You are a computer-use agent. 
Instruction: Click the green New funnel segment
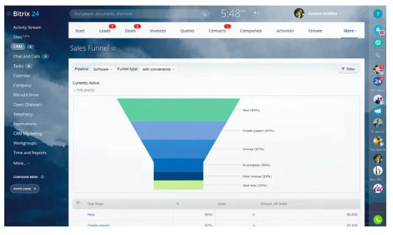179,110
